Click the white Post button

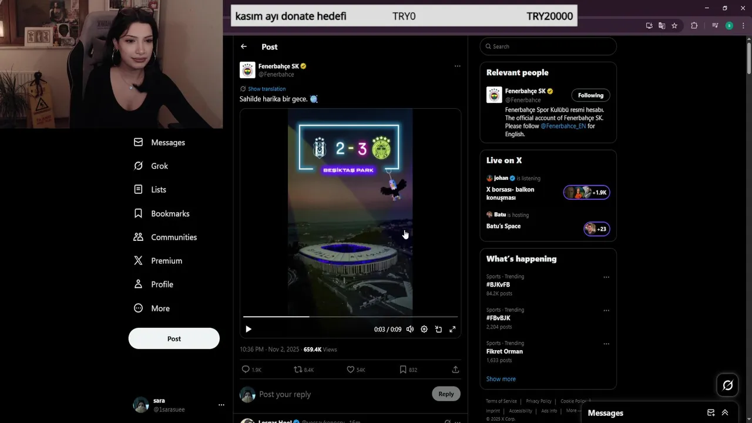(x=174, y=338)
